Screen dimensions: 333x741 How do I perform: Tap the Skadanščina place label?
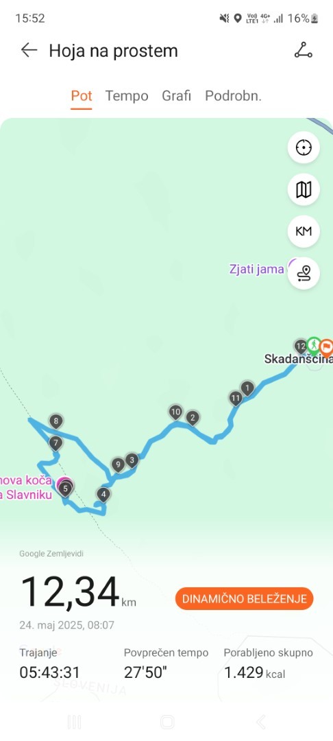tap(298, 359)
